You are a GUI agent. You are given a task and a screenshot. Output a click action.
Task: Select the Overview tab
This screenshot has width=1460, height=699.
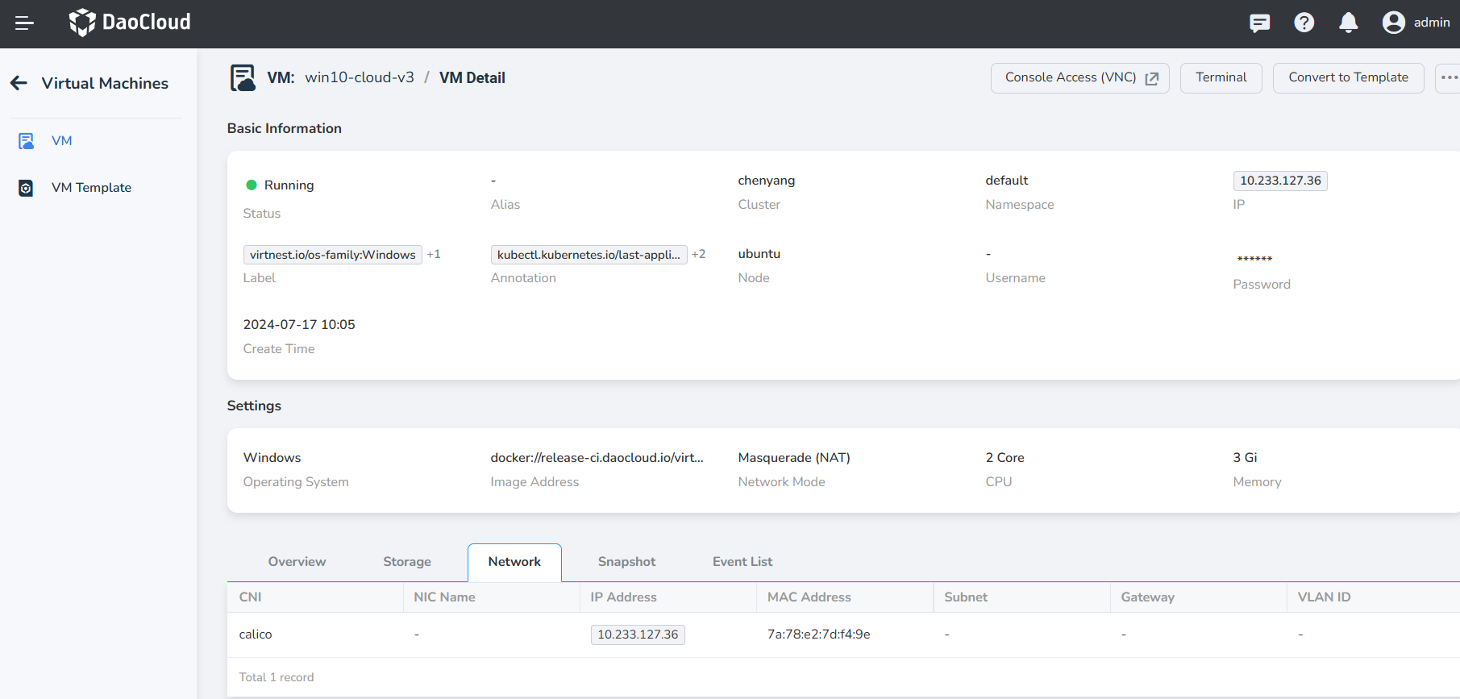coord(297,562)
